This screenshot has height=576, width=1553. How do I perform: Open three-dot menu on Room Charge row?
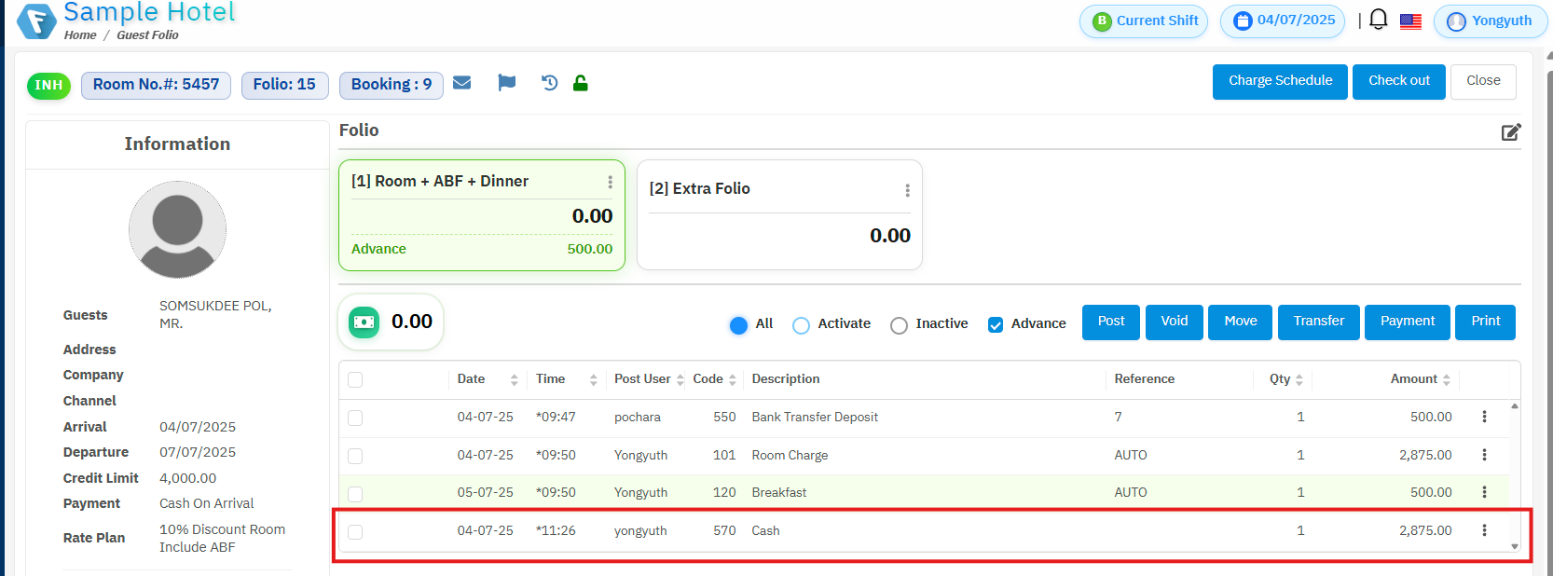(x=1484, y=455)
